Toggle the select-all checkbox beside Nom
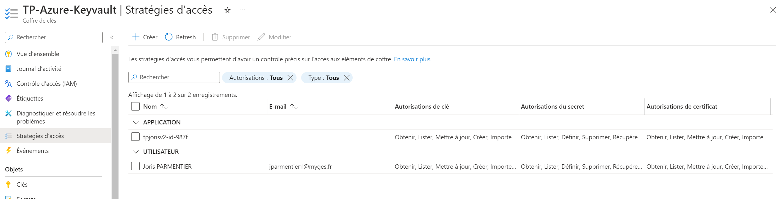776x199 pixels. coord(135,106)
